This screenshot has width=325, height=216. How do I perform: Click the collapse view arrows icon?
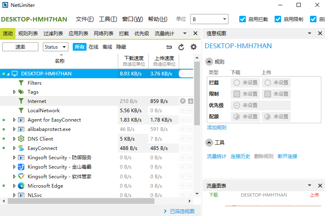(169, 47)
